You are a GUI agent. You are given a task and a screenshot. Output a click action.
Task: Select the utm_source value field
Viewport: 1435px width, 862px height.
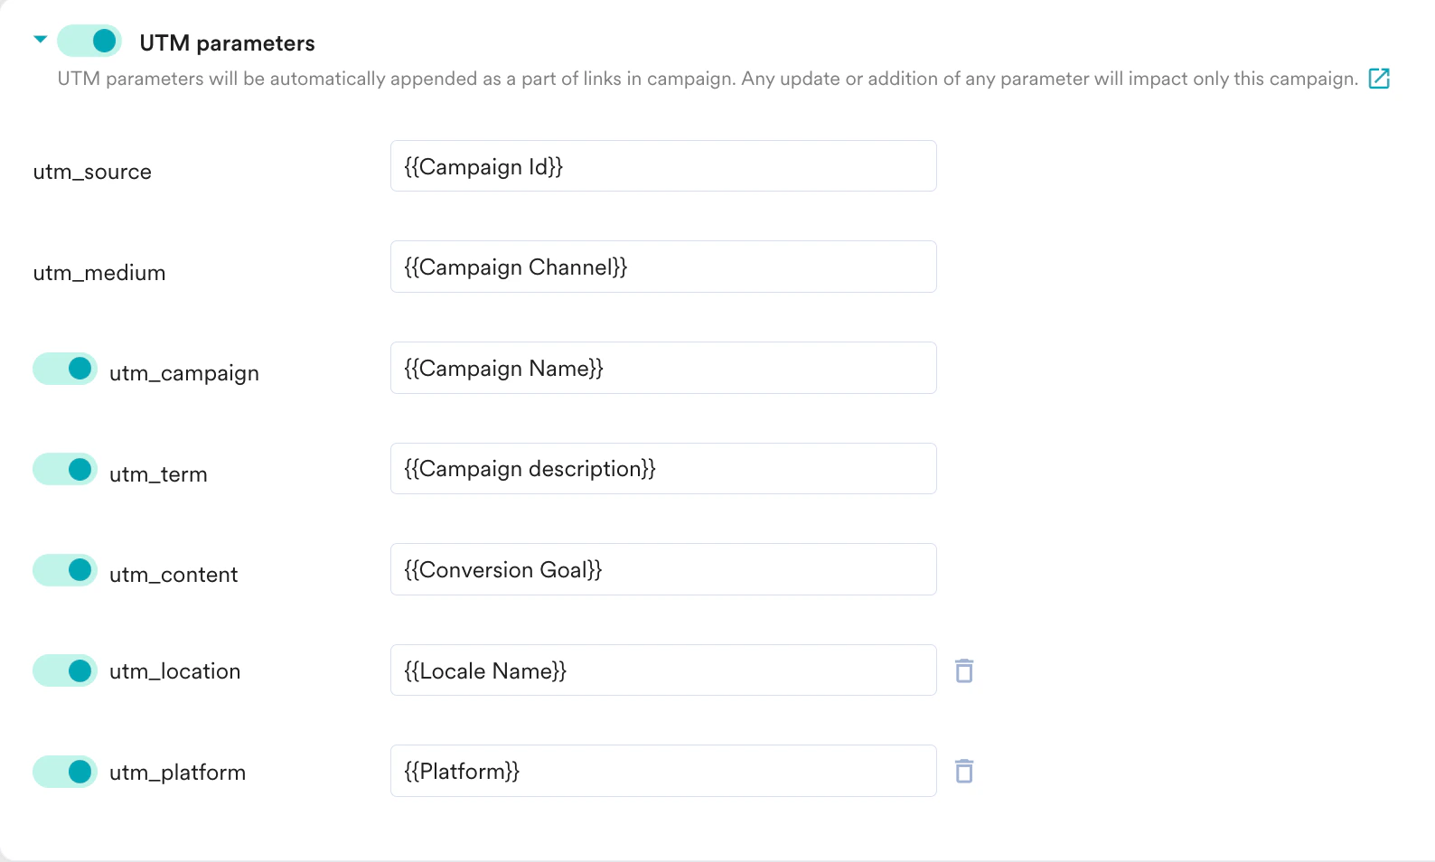coord(663,166)
